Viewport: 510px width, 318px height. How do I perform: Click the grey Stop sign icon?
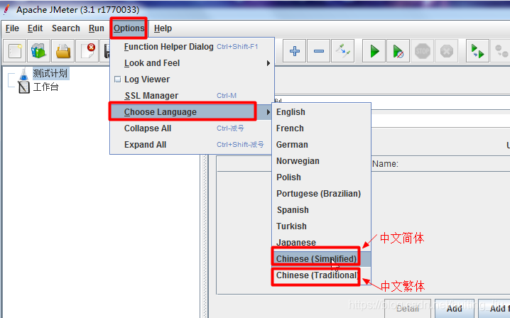422,51
